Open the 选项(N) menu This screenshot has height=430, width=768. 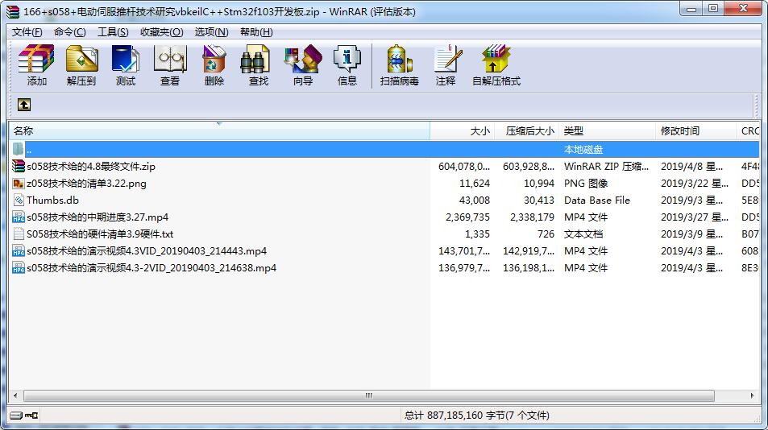tap(212, 31)
